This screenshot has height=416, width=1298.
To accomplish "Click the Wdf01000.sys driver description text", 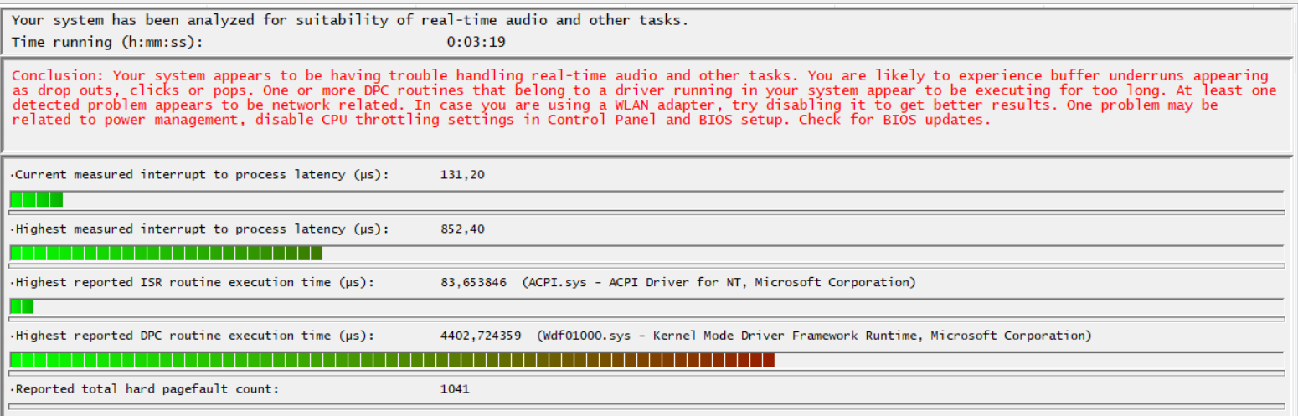I will [x=814, y=336].
